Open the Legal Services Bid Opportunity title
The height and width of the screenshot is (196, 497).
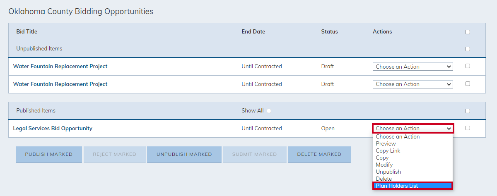(53, 128)
